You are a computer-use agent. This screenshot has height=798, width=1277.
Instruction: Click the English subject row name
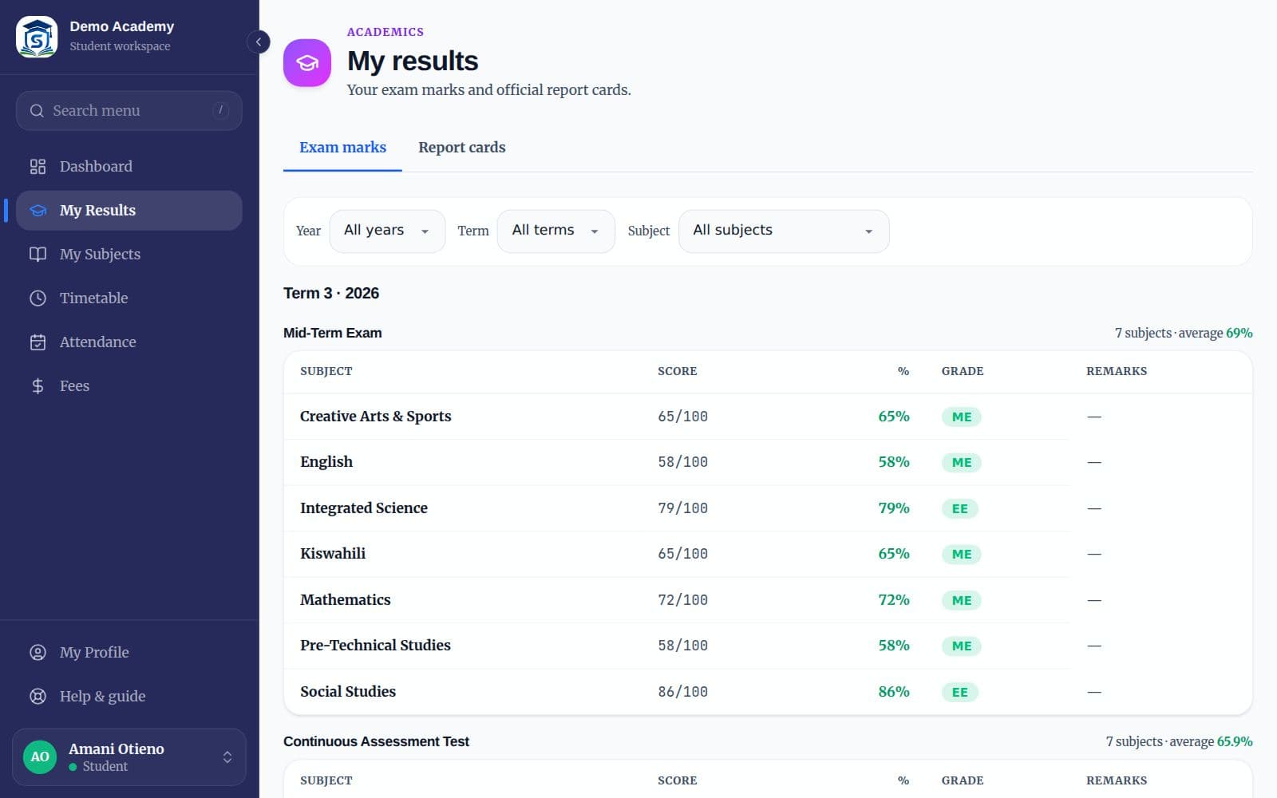[x=326, y=461]
